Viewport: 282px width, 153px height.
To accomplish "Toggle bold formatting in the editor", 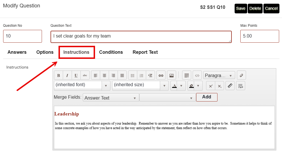I will [59, 75].
